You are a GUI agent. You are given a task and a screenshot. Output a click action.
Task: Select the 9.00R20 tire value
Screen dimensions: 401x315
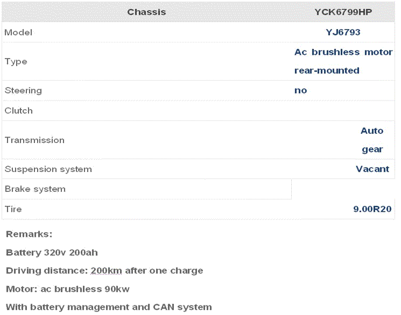point(372,209)
